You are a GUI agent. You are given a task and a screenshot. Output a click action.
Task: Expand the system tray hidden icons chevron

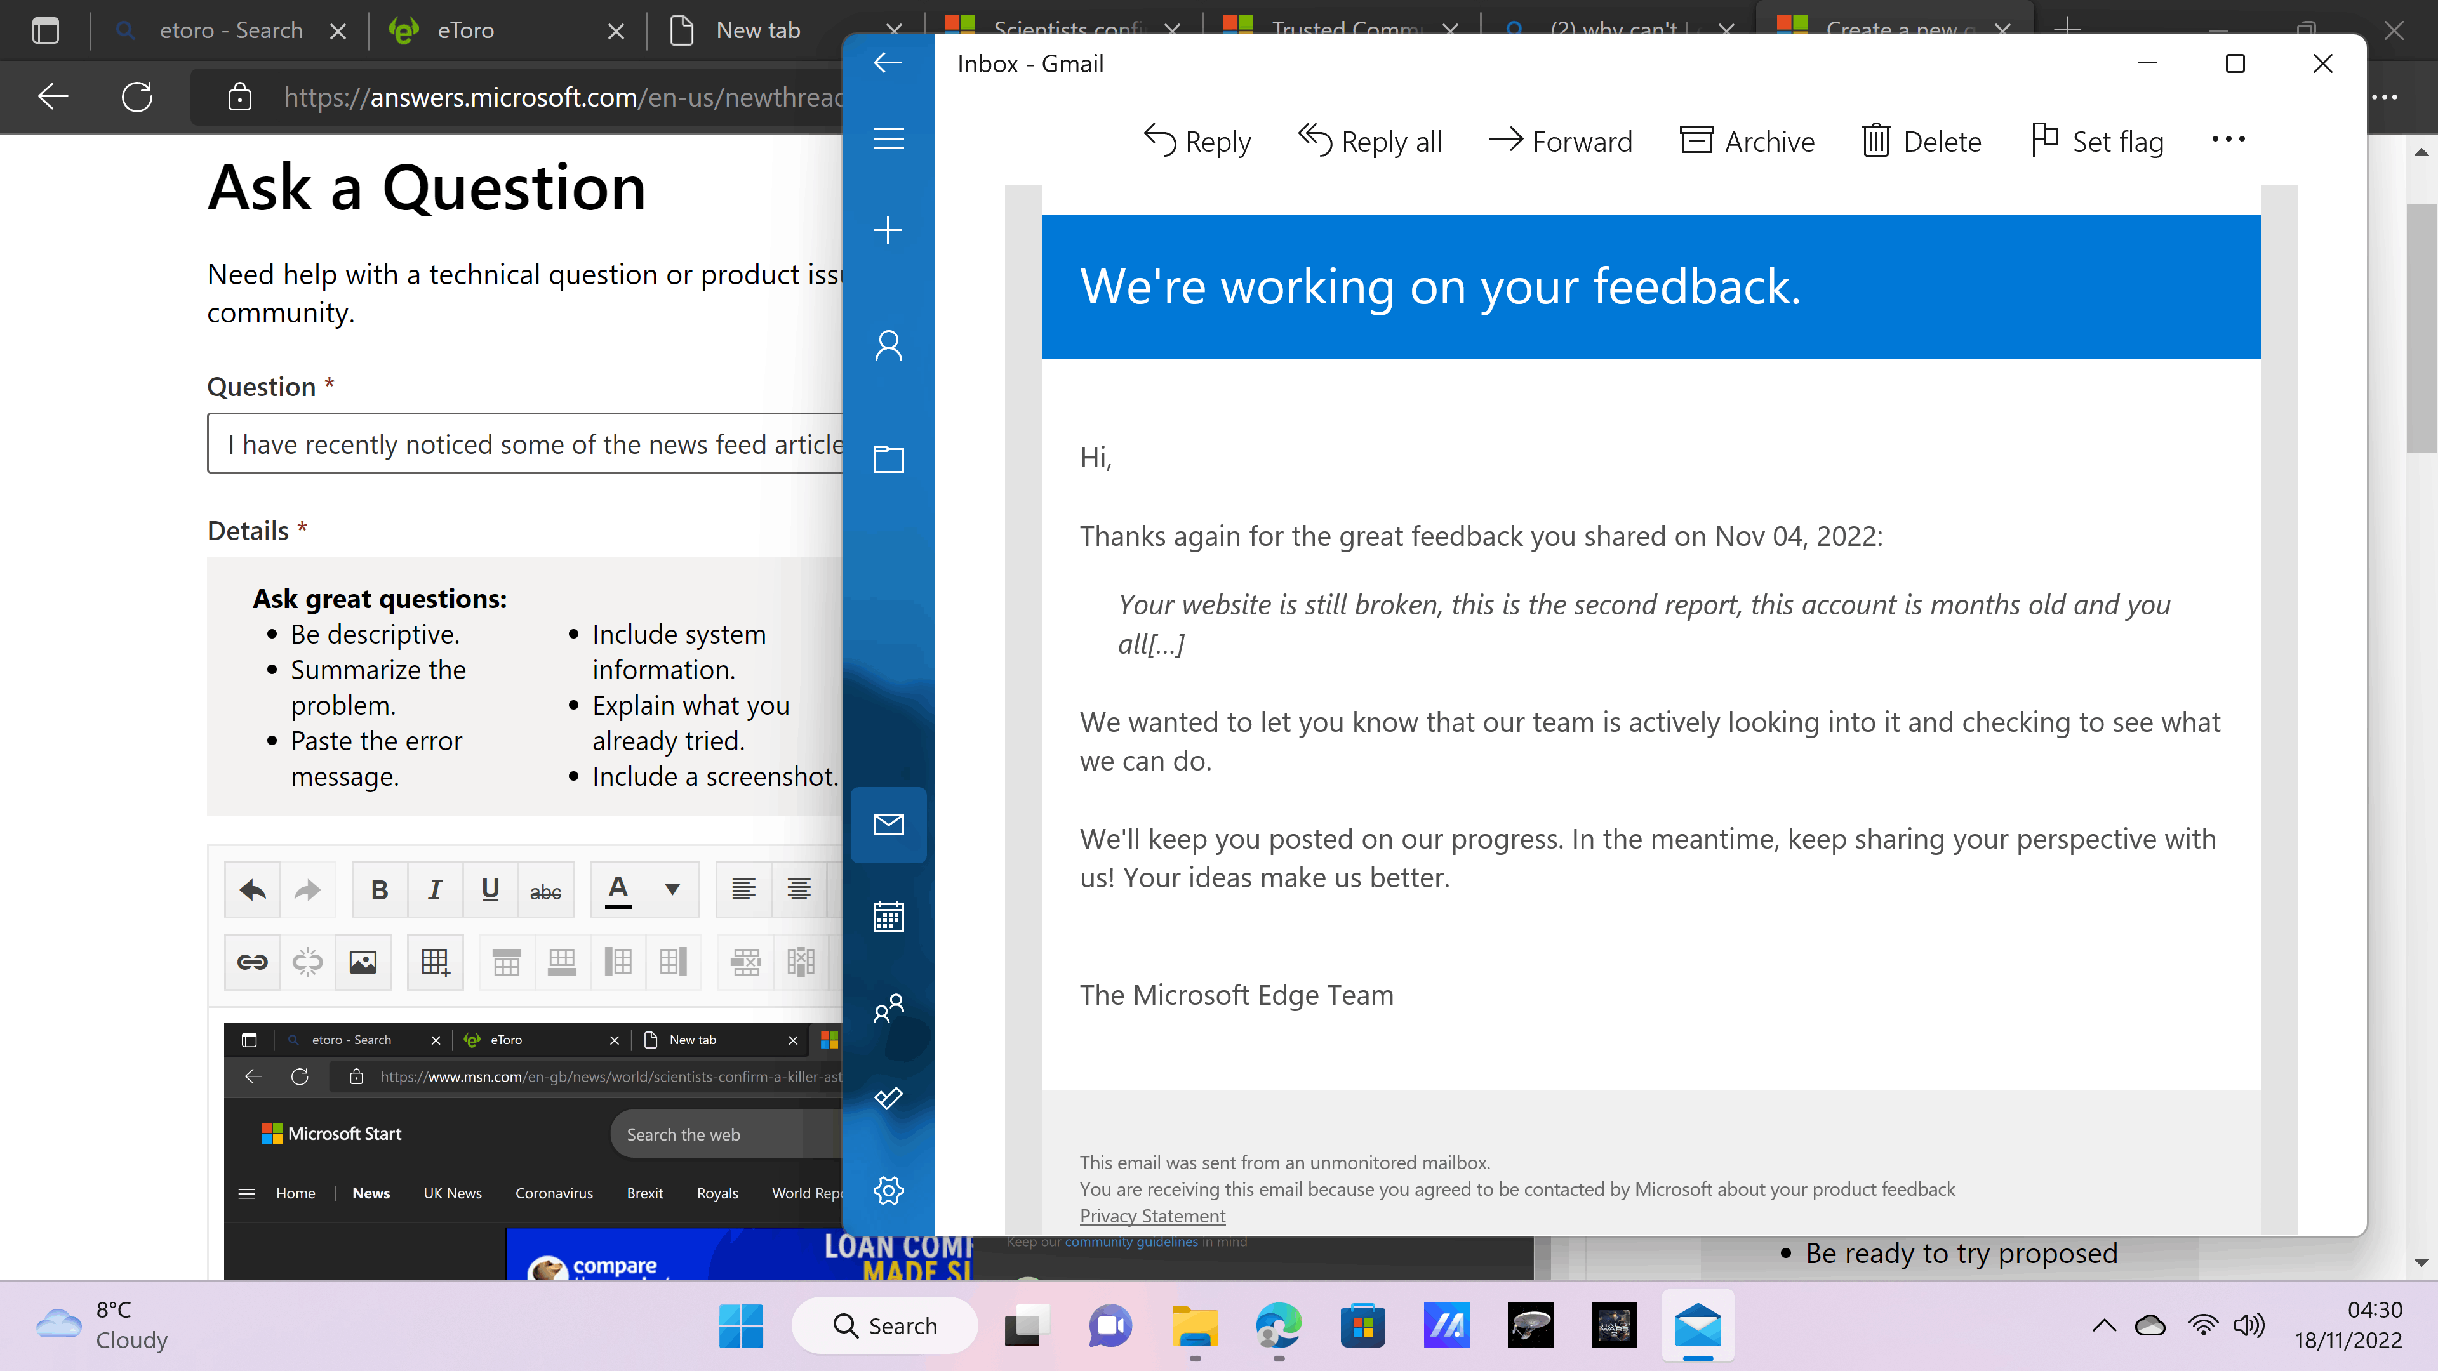[2104, 1325]
